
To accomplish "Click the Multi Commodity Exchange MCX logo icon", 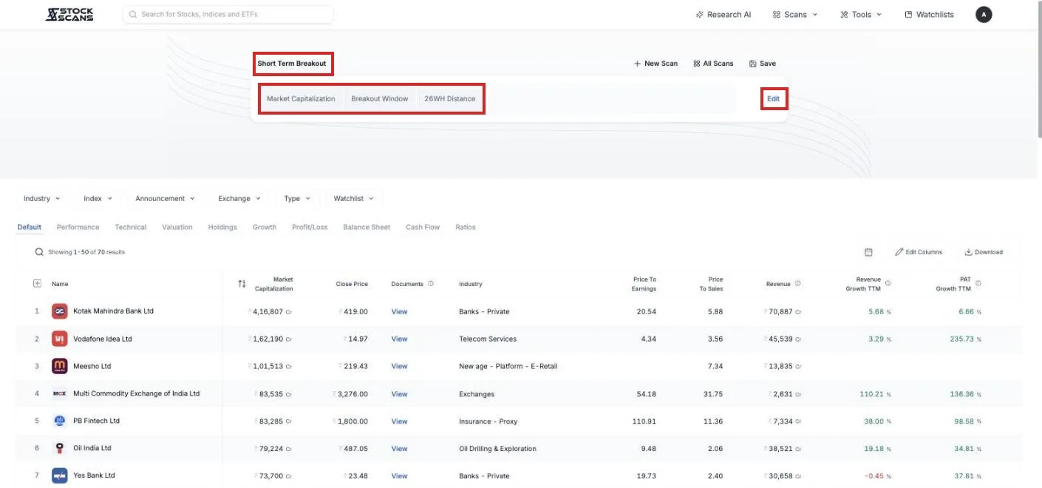I will coord(60,393).
